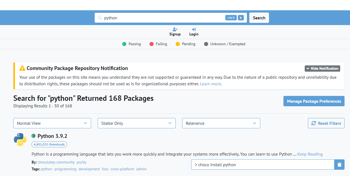Click the green Passing status dot
The image size is (350, 176).
pos(124,44)
